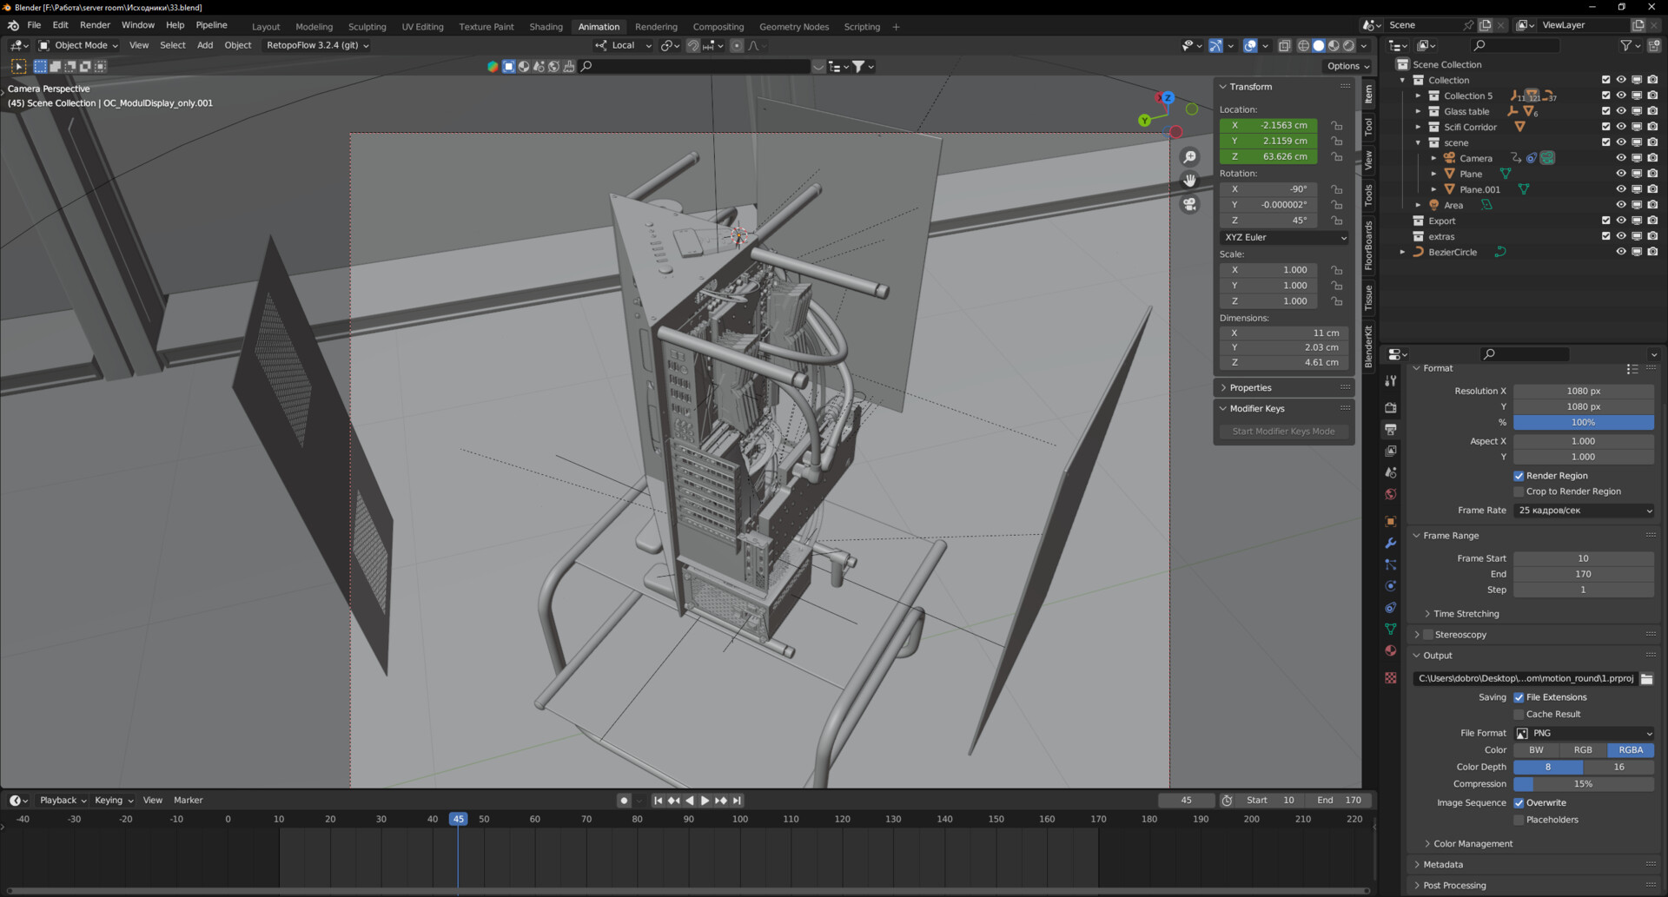Click the Start Modifier Keys Mode button
Viewport: 1668px width, 897px height.
coord(1283,431)
